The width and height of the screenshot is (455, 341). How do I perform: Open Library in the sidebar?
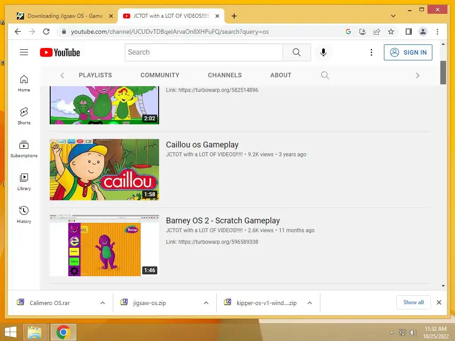(x=24, y=182)
